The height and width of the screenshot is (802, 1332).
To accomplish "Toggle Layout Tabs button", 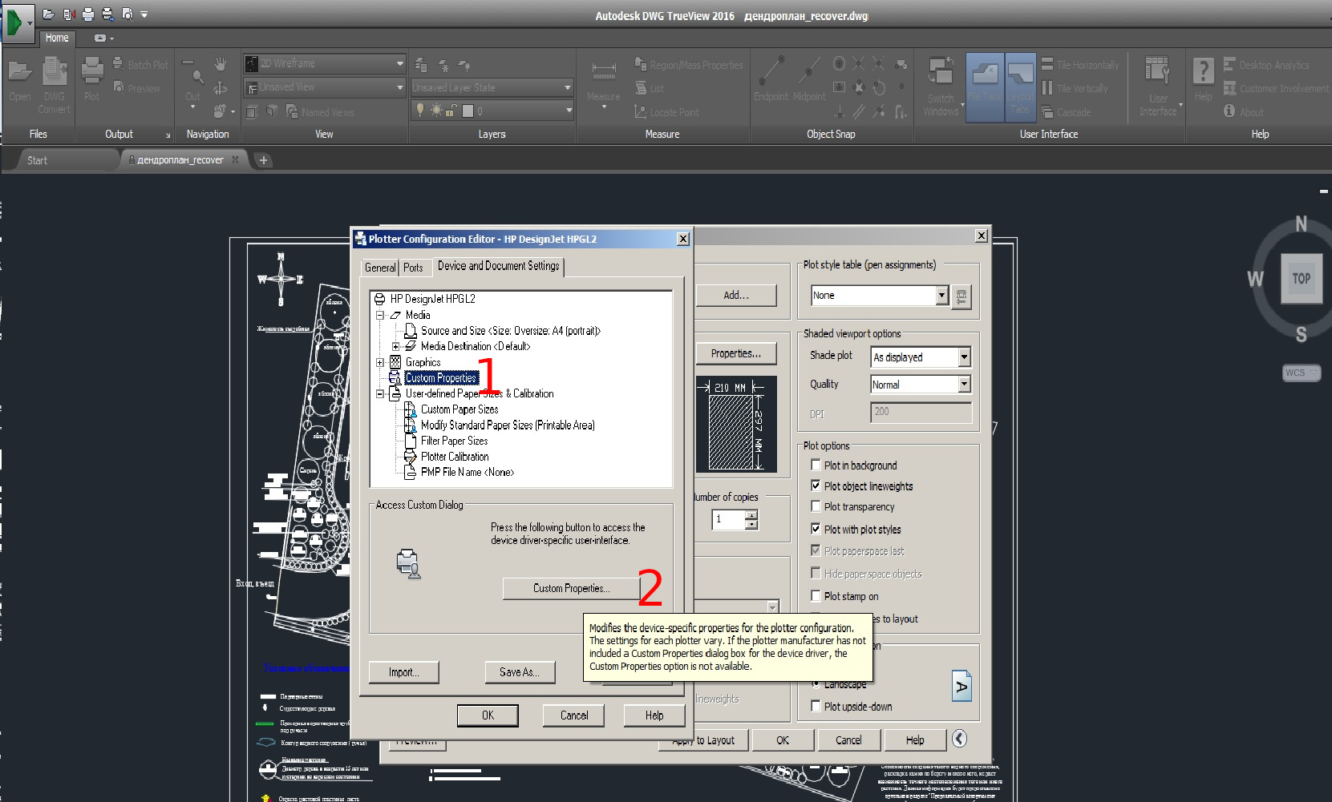I will [1020, 87].
